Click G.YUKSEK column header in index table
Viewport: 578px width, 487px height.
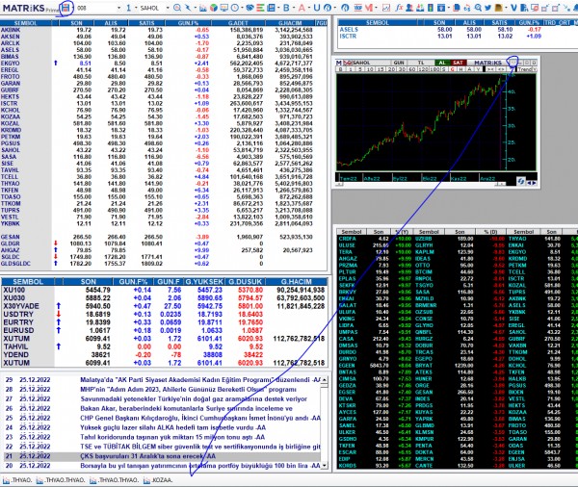[204, 282]
